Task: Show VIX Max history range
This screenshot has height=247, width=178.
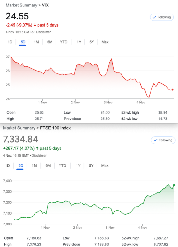Action: (105, 42)
